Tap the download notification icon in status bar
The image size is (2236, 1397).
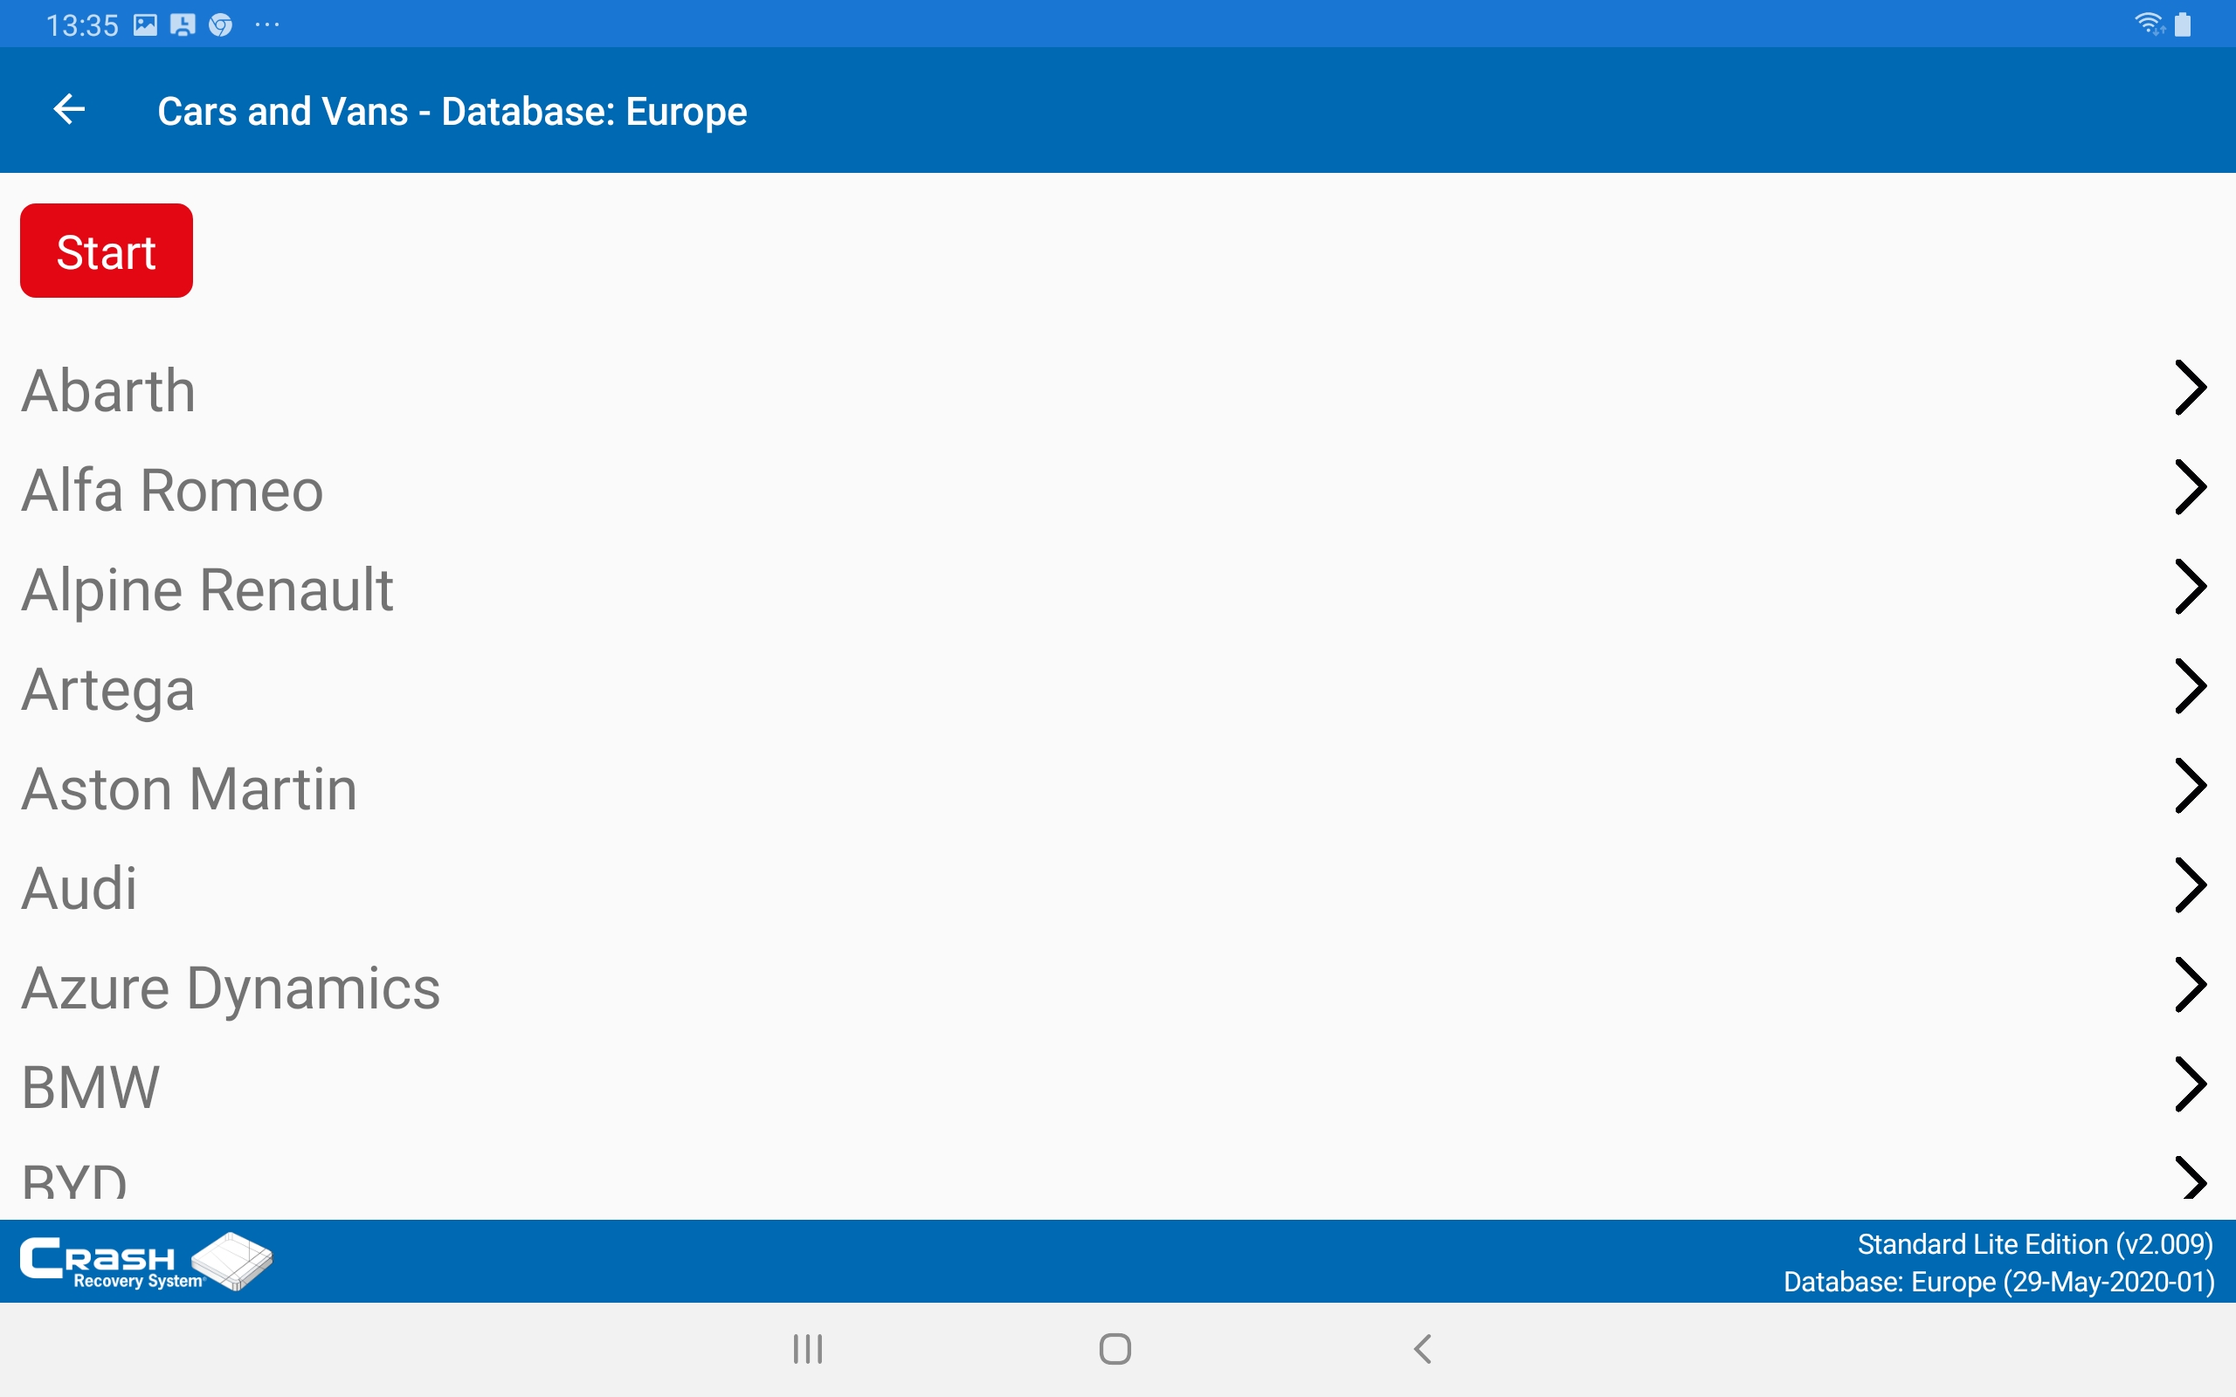pyautogui.click(x=183, y=25)
